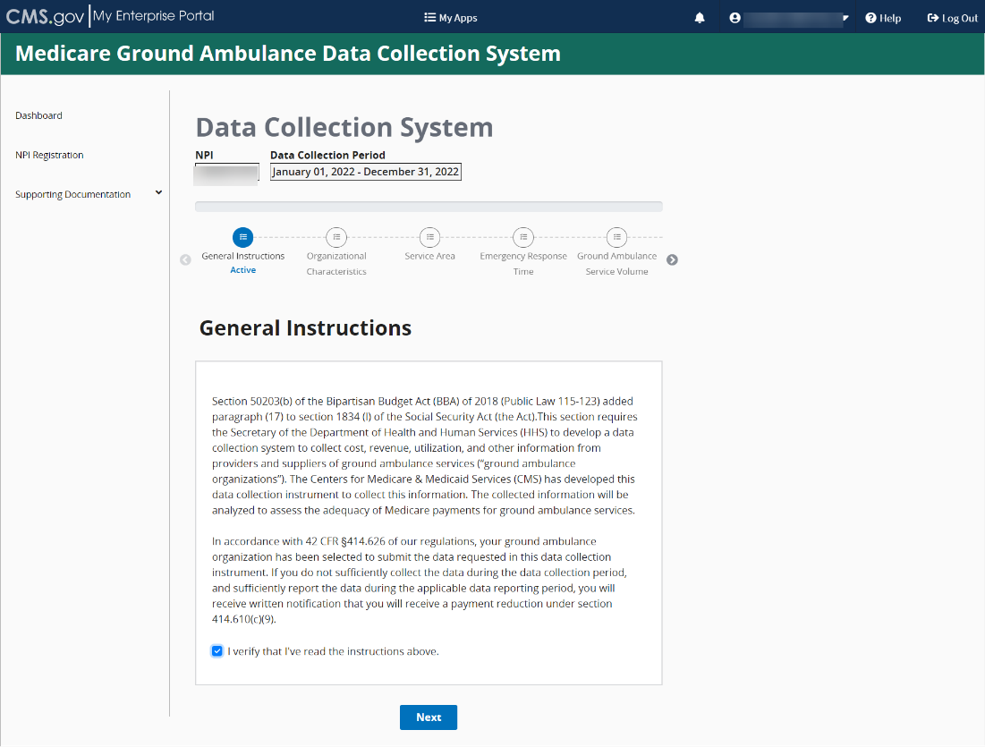Screen dimensions: 985x747
Task: Click the blue Next button
Action: coord(428,717)
